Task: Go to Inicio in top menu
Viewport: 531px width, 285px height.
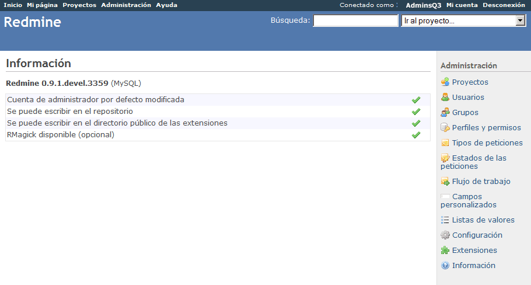Action: pos(13,5)
